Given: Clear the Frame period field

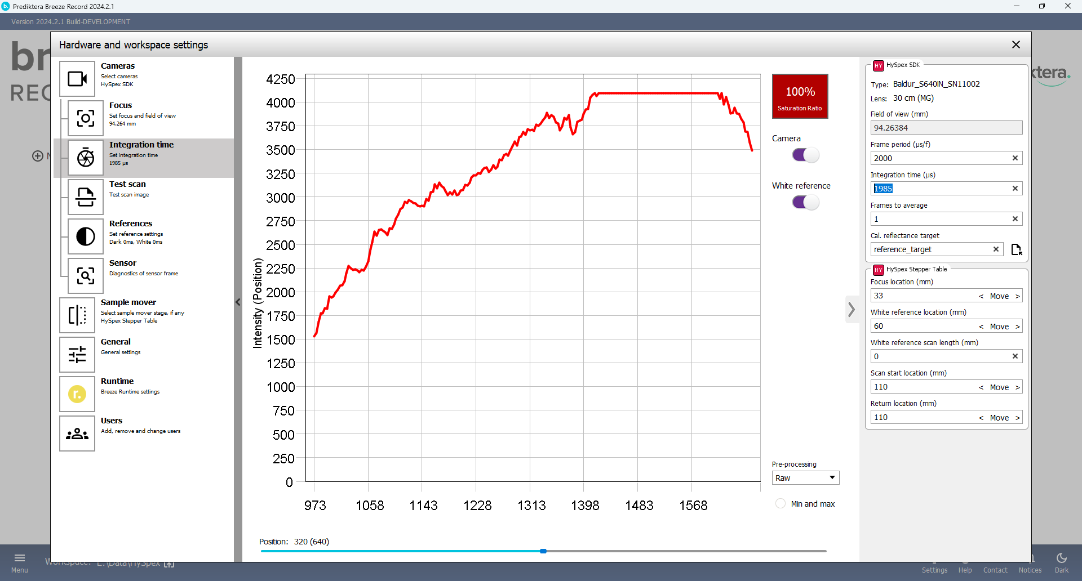Looking at the screenshot, I should [1015, 158].
